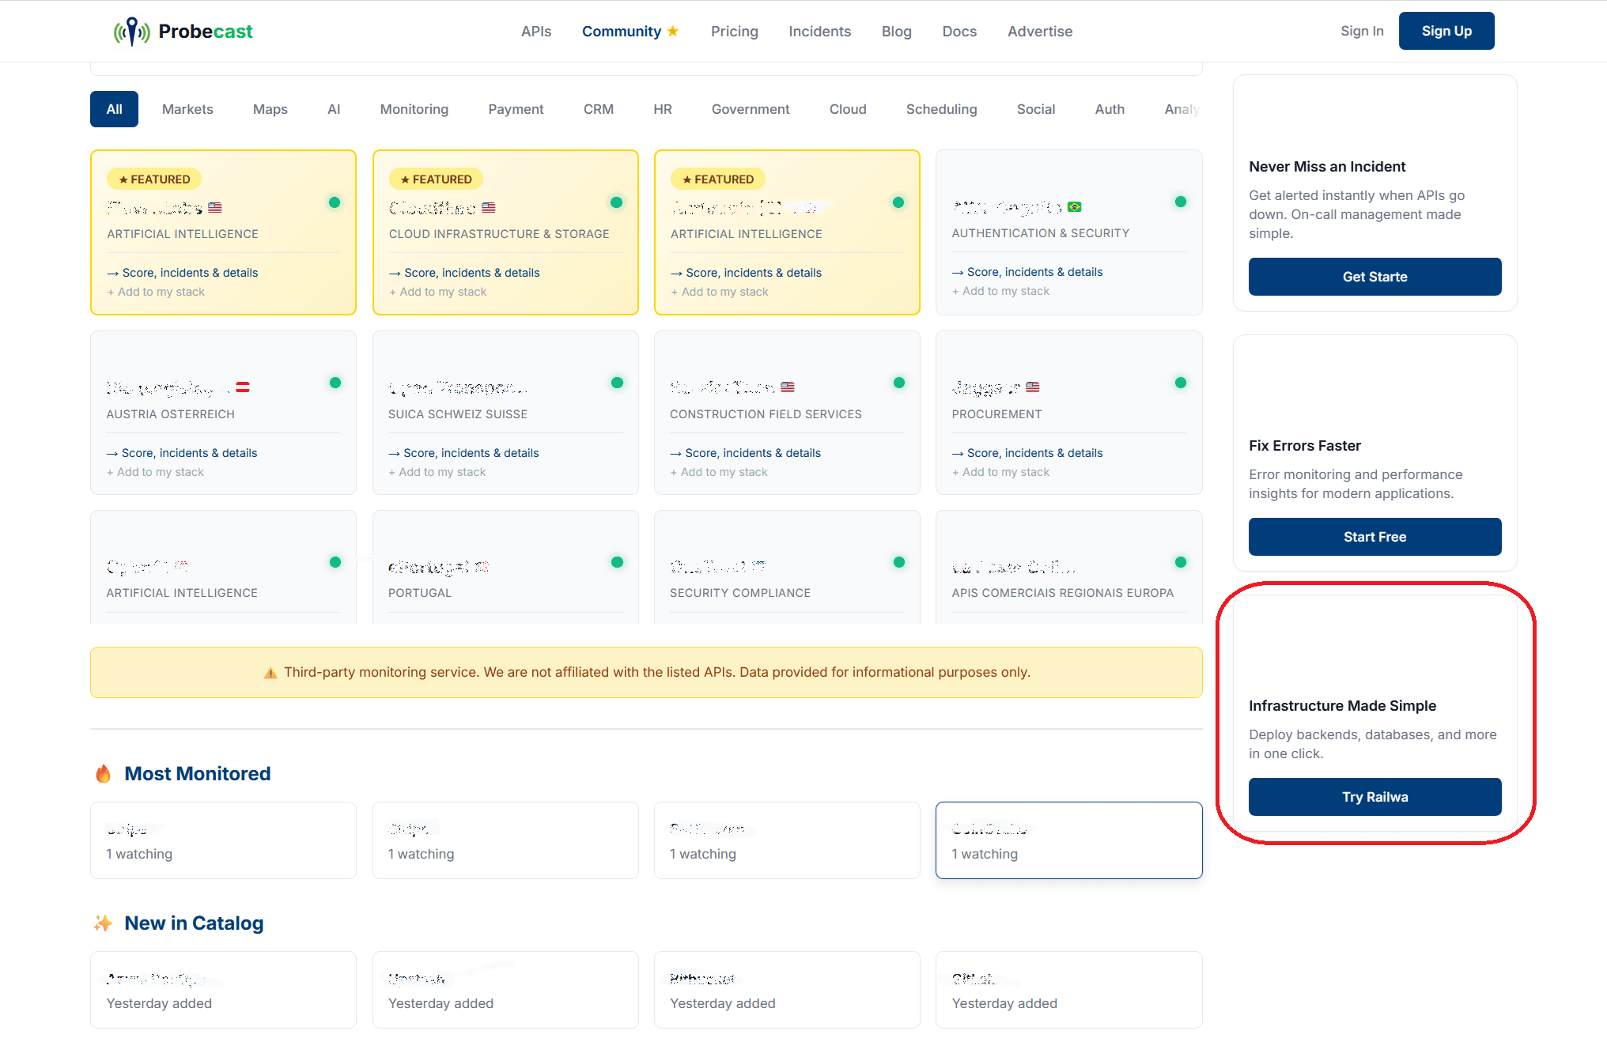Open the Pricing menu item

tap(734, 32)
